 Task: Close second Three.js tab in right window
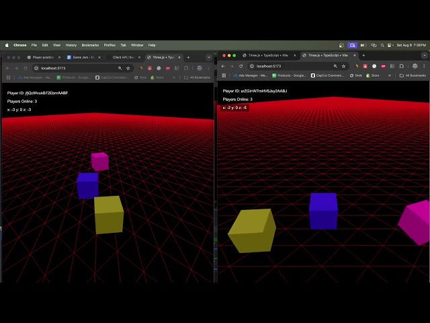click(355, 55)
